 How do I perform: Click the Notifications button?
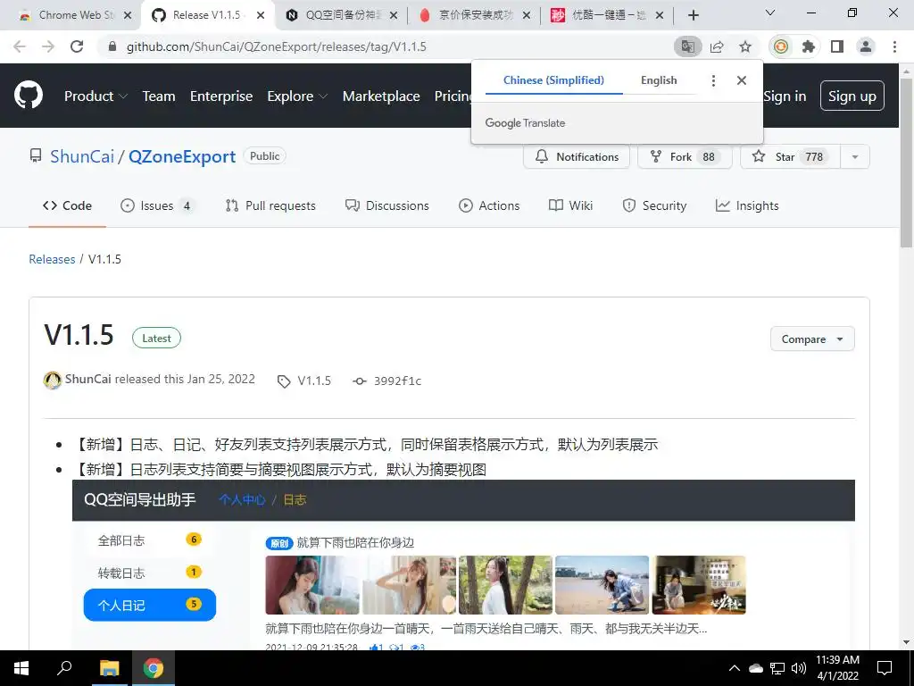click(577, 157)
